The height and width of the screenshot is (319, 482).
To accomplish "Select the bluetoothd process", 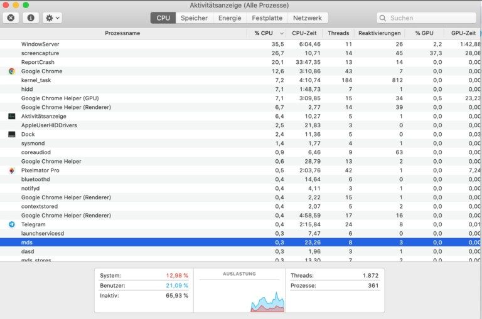I will [241, 179].
